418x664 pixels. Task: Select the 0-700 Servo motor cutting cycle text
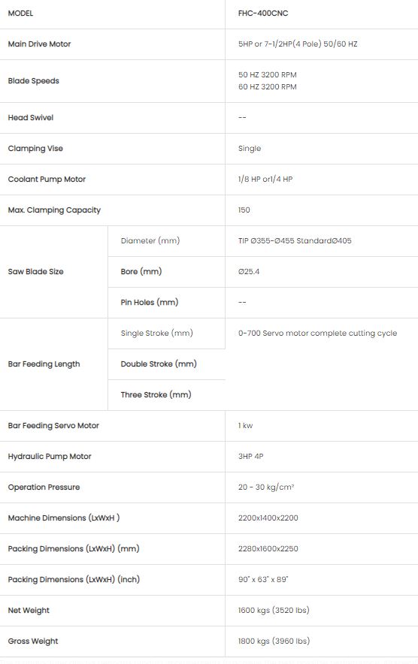tap(317, 334)
